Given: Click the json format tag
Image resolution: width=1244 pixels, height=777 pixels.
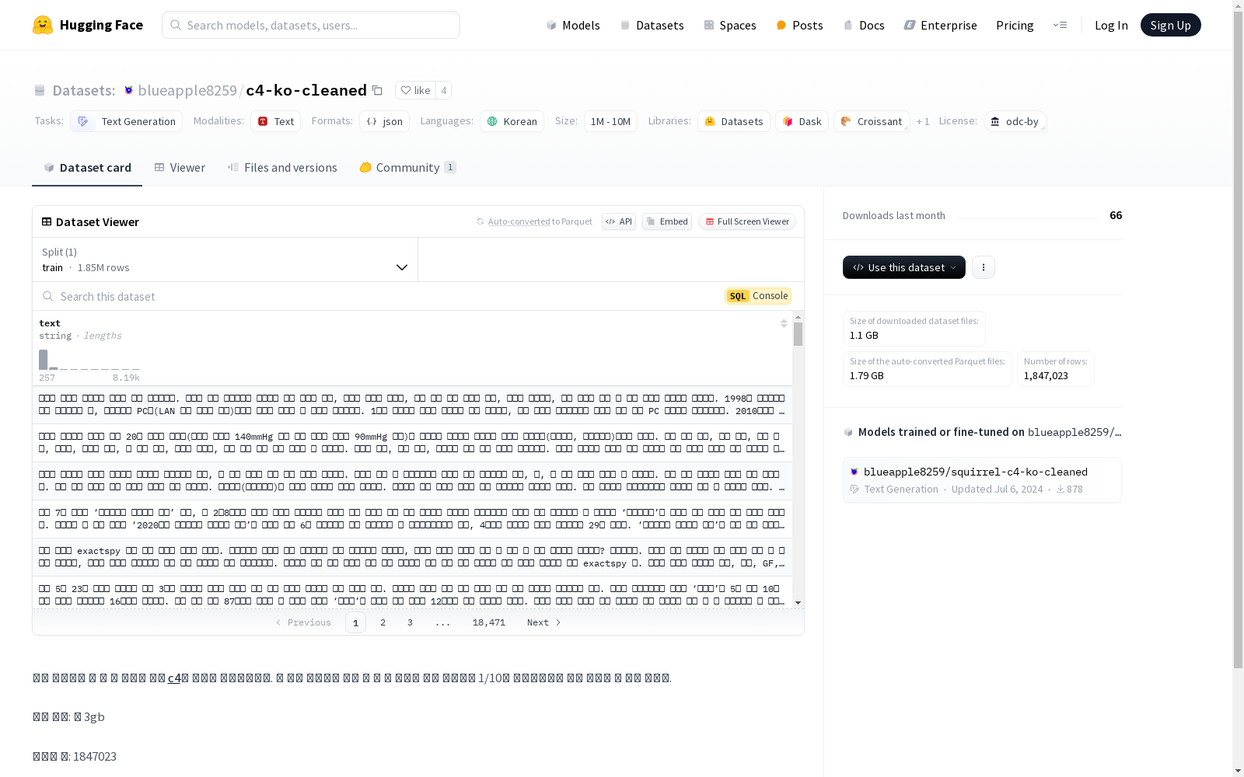Looking at the screenshot, I should pyautogui.click(x=384, y=121).
